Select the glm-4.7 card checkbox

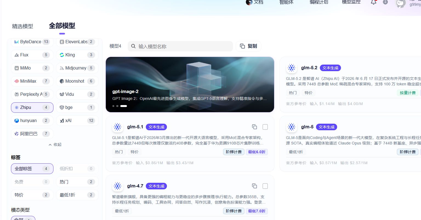(265, 186)
